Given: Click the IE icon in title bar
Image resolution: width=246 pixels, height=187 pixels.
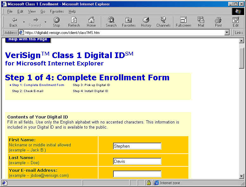Looking at the screenshot, I should tap(4, 4).
